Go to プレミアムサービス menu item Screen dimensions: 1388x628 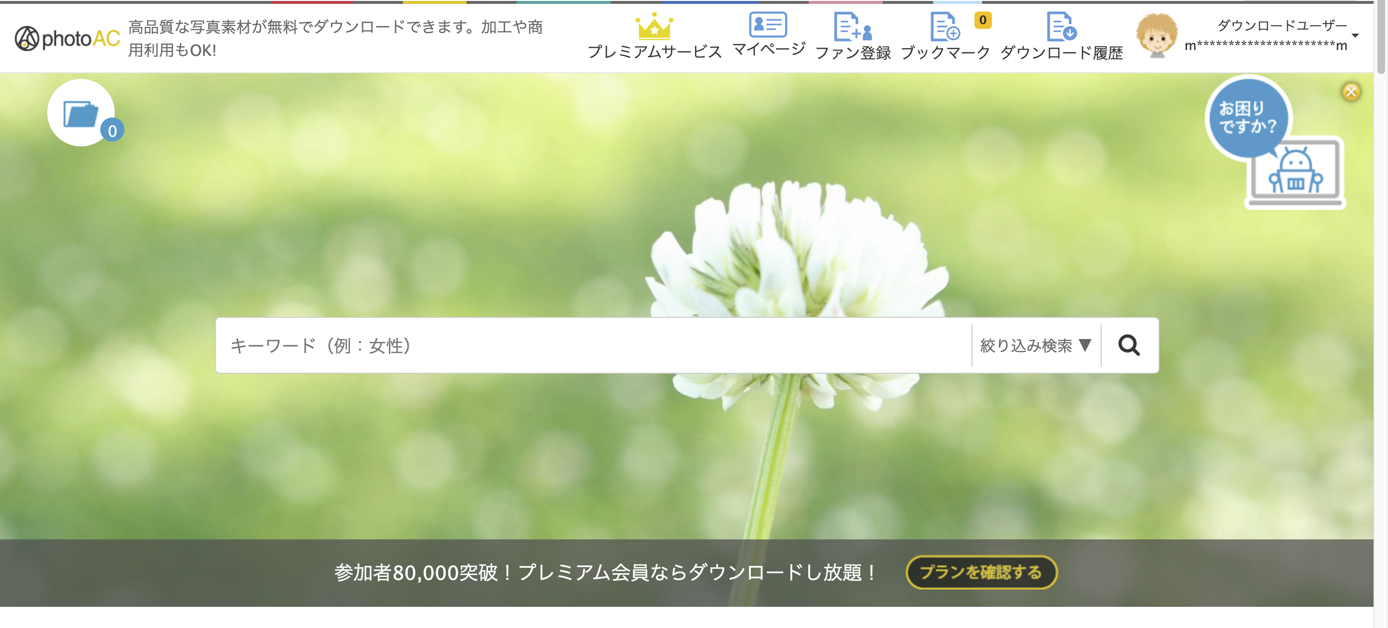click(x=654, y=52)
